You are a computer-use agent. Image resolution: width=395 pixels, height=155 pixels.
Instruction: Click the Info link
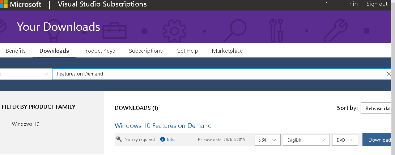[171, 139]
